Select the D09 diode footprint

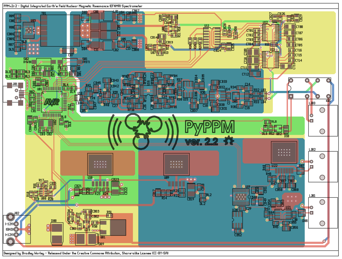click(87, 238)
